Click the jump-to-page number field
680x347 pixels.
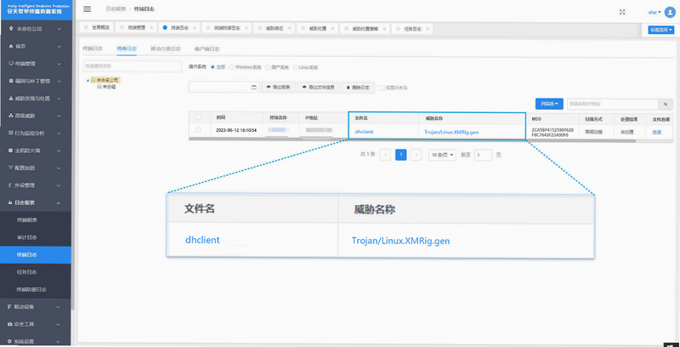point(483,155)
